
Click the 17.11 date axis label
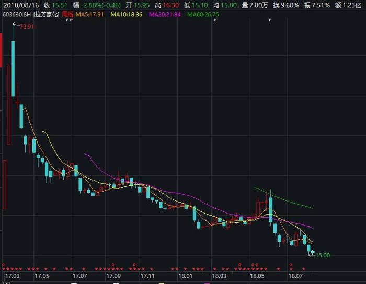coord(148,275)
